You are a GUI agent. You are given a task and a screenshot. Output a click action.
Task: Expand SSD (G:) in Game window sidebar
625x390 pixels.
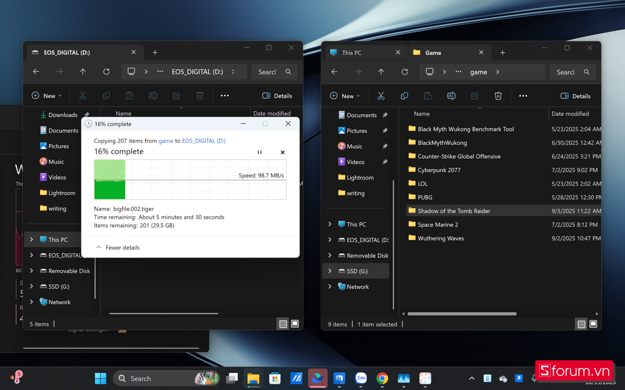(x=330, y=271)
